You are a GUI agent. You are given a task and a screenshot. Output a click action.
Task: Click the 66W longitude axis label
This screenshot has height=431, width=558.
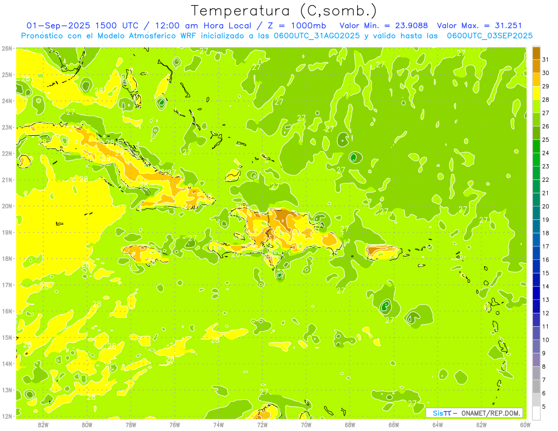(394, 424)
